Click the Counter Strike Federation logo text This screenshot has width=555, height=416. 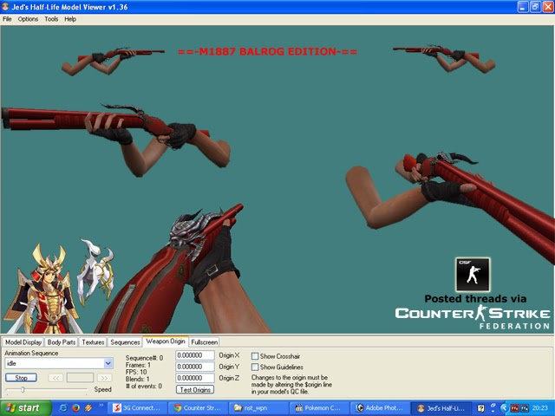tap(473, 317)
